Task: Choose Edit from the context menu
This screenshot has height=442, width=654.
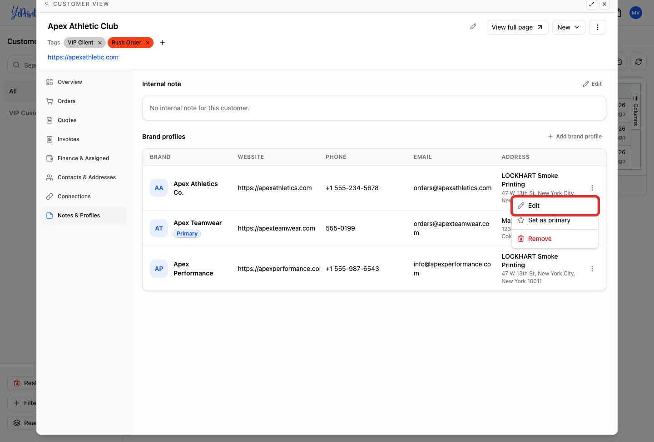Action: pyautogui.click(x=555, y=206)
